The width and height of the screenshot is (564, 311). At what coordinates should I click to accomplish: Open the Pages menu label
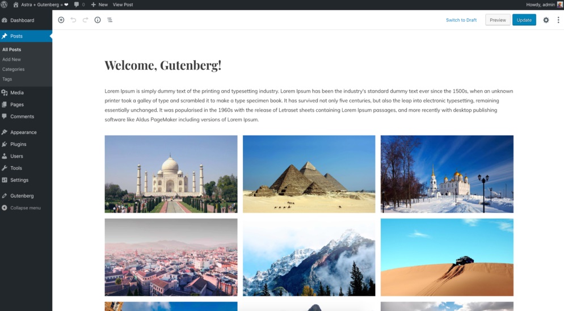click(x=17, y=104)
